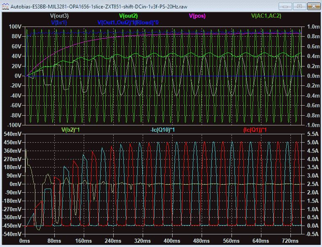Click the -540mV axis value
The image size is (322, 247).
pyautogui.click(x=12, y=234)
